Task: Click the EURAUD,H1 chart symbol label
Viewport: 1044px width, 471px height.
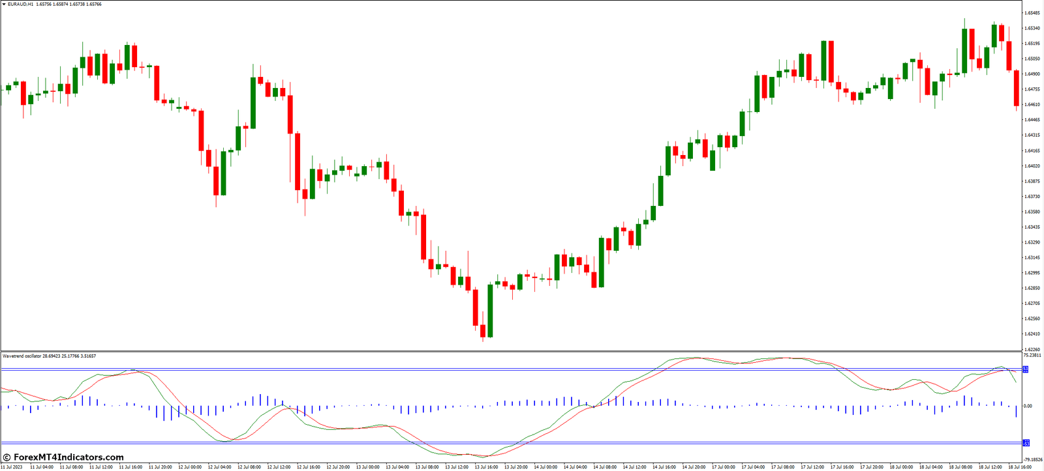Action: [x=21, y=5]
